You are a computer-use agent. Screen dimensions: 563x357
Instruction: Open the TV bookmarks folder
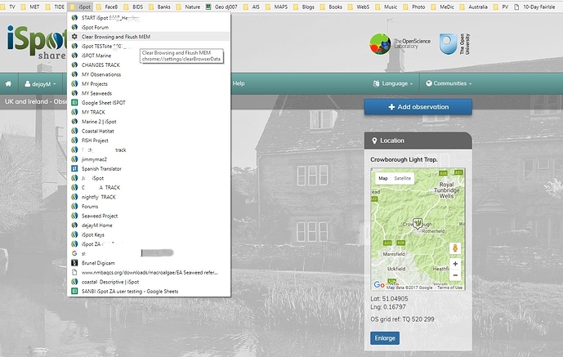pyautogui.click(x=8, y=7)
